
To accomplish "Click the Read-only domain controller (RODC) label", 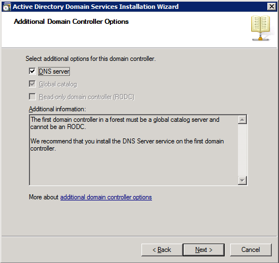I will click(x=87, y=97).
